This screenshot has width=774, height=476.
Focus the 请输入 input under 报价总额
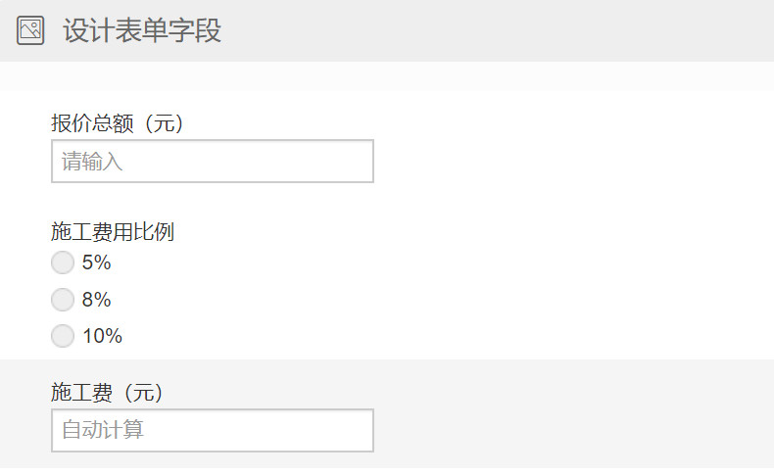(x=213, y=161)
